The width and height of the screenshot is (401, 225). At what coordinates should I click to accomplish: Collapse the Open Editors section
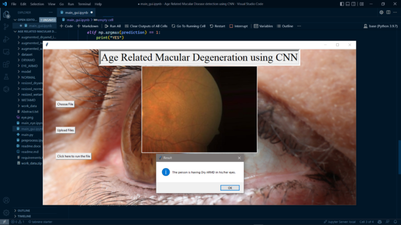click(27, 20)
